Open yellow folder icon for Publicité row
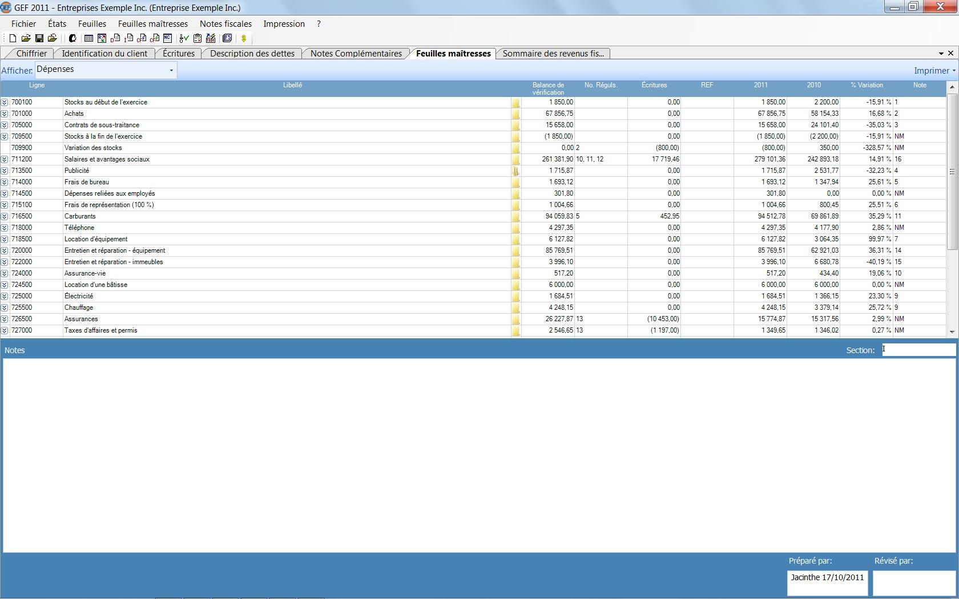The image size is (959, 599). pos(515,171)
